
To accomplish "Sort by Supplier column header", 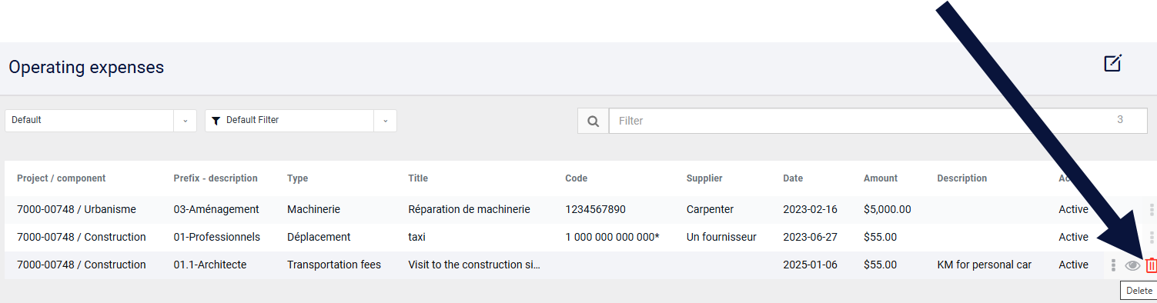I will (704, 178).
